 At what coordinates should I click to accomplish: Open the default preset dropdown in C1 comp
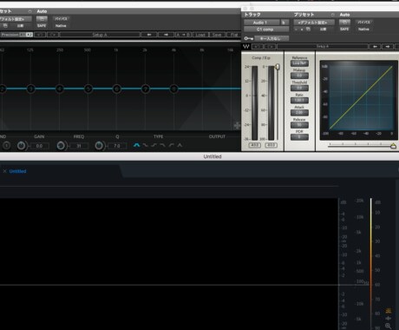(x=314, y=23)
